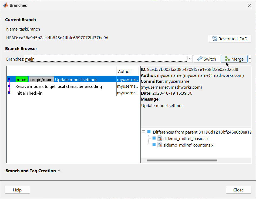
Task: Click the Switch button
Action: point(207,59)
